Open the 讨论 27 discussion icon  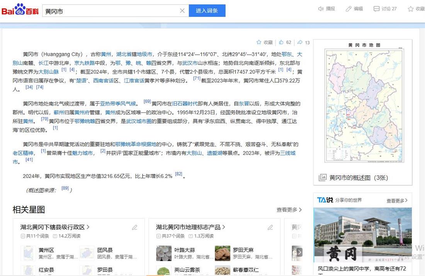[x=376, y=8]
